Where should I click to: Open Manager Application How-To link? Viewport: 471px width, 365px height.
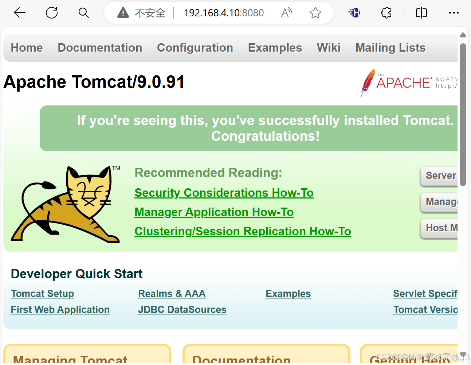[x=214, y=212]
